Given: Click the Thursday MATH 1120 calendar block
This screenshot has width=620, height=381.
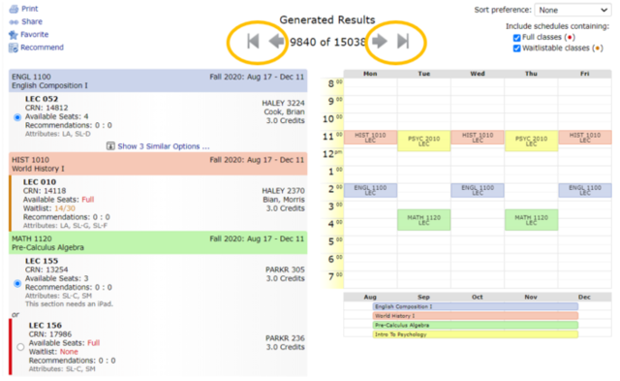Looking at the screenshot, I should pos(531,220).
